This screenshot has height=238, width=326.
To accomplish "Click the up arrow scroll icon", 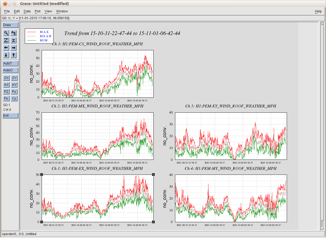I will pyautogui.click(x=14, y=55).
